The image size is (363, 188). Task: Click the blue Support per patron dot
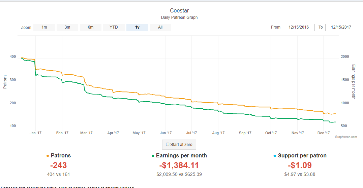[x=275, y=156]
